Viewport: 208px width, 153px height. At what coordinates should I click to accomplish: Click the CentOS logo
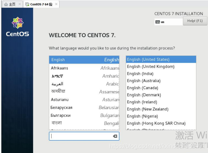pos(17,27)
